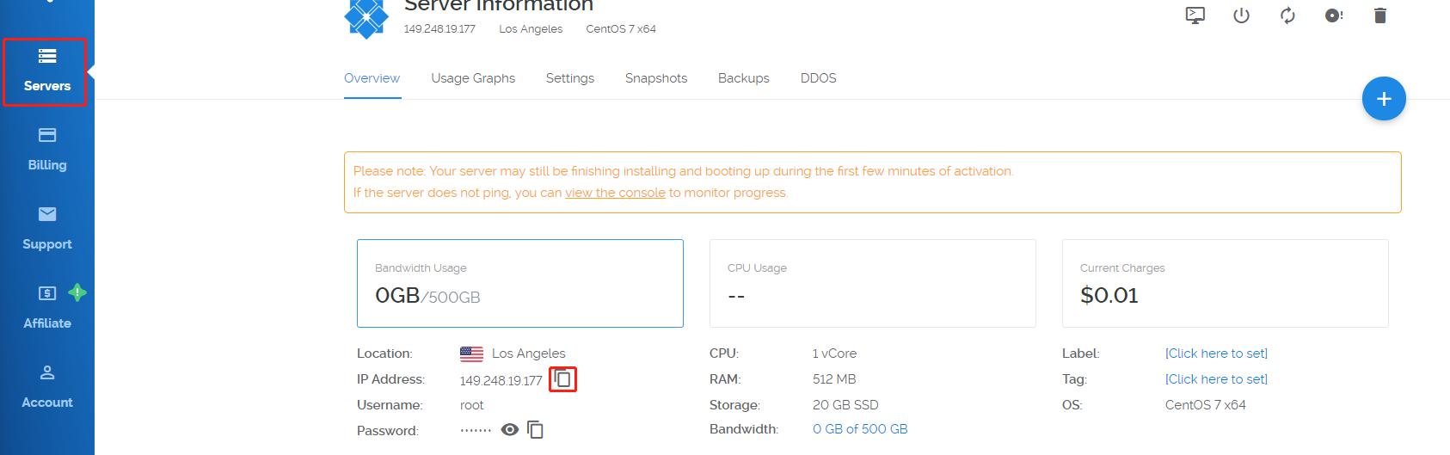This screenshot has width=1450, height=455.
Task: Show the hidden root password
Action: point(510,429)
